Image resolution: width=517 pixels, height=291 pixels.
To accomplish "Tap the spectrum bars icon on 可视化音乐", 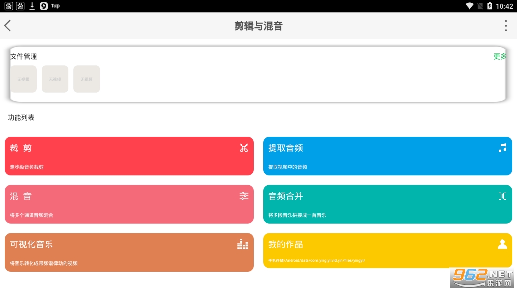I will pyautogui.click(x=243, y=244).
